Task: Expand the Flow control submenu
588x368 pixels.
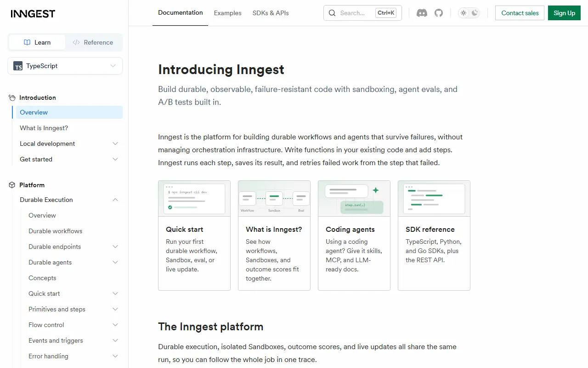Action: (115, 325)
